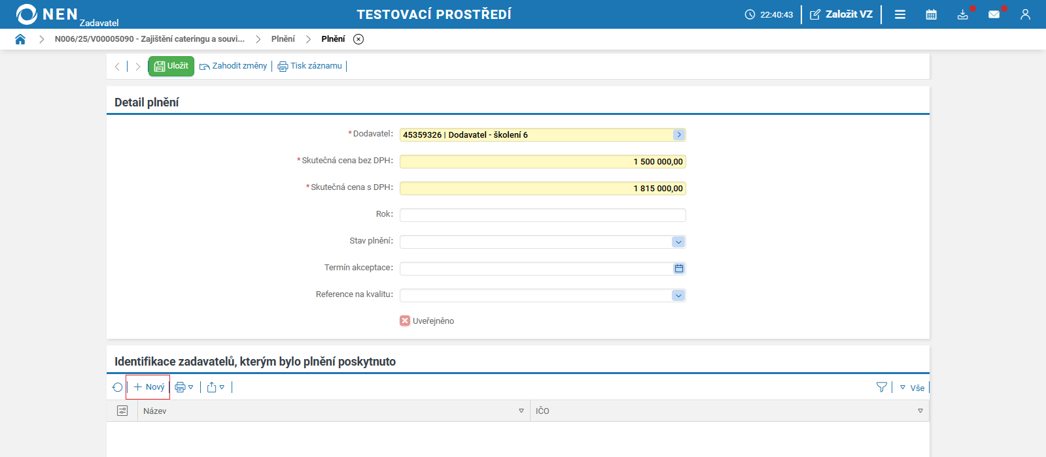
Task: Expand the Stav plnění dropdown
Action: (x=678, y=242)
